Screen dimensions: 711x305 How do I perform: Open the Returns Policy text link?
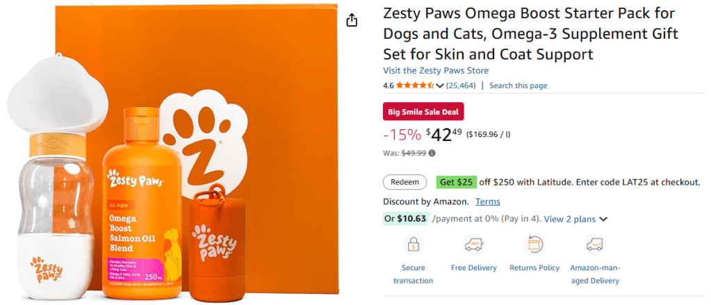534,267
